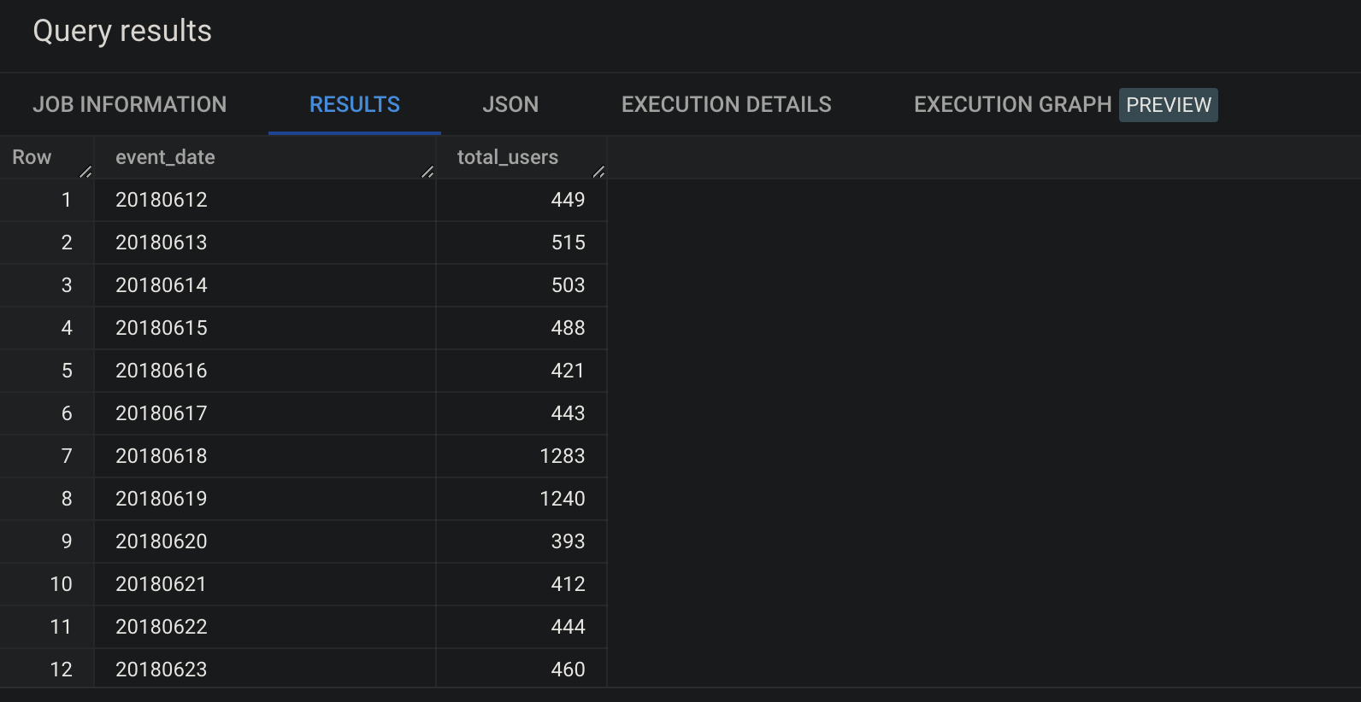Click the total_users value 444
The height and width of the screenshot is (702, 1361).
point(568,627)
